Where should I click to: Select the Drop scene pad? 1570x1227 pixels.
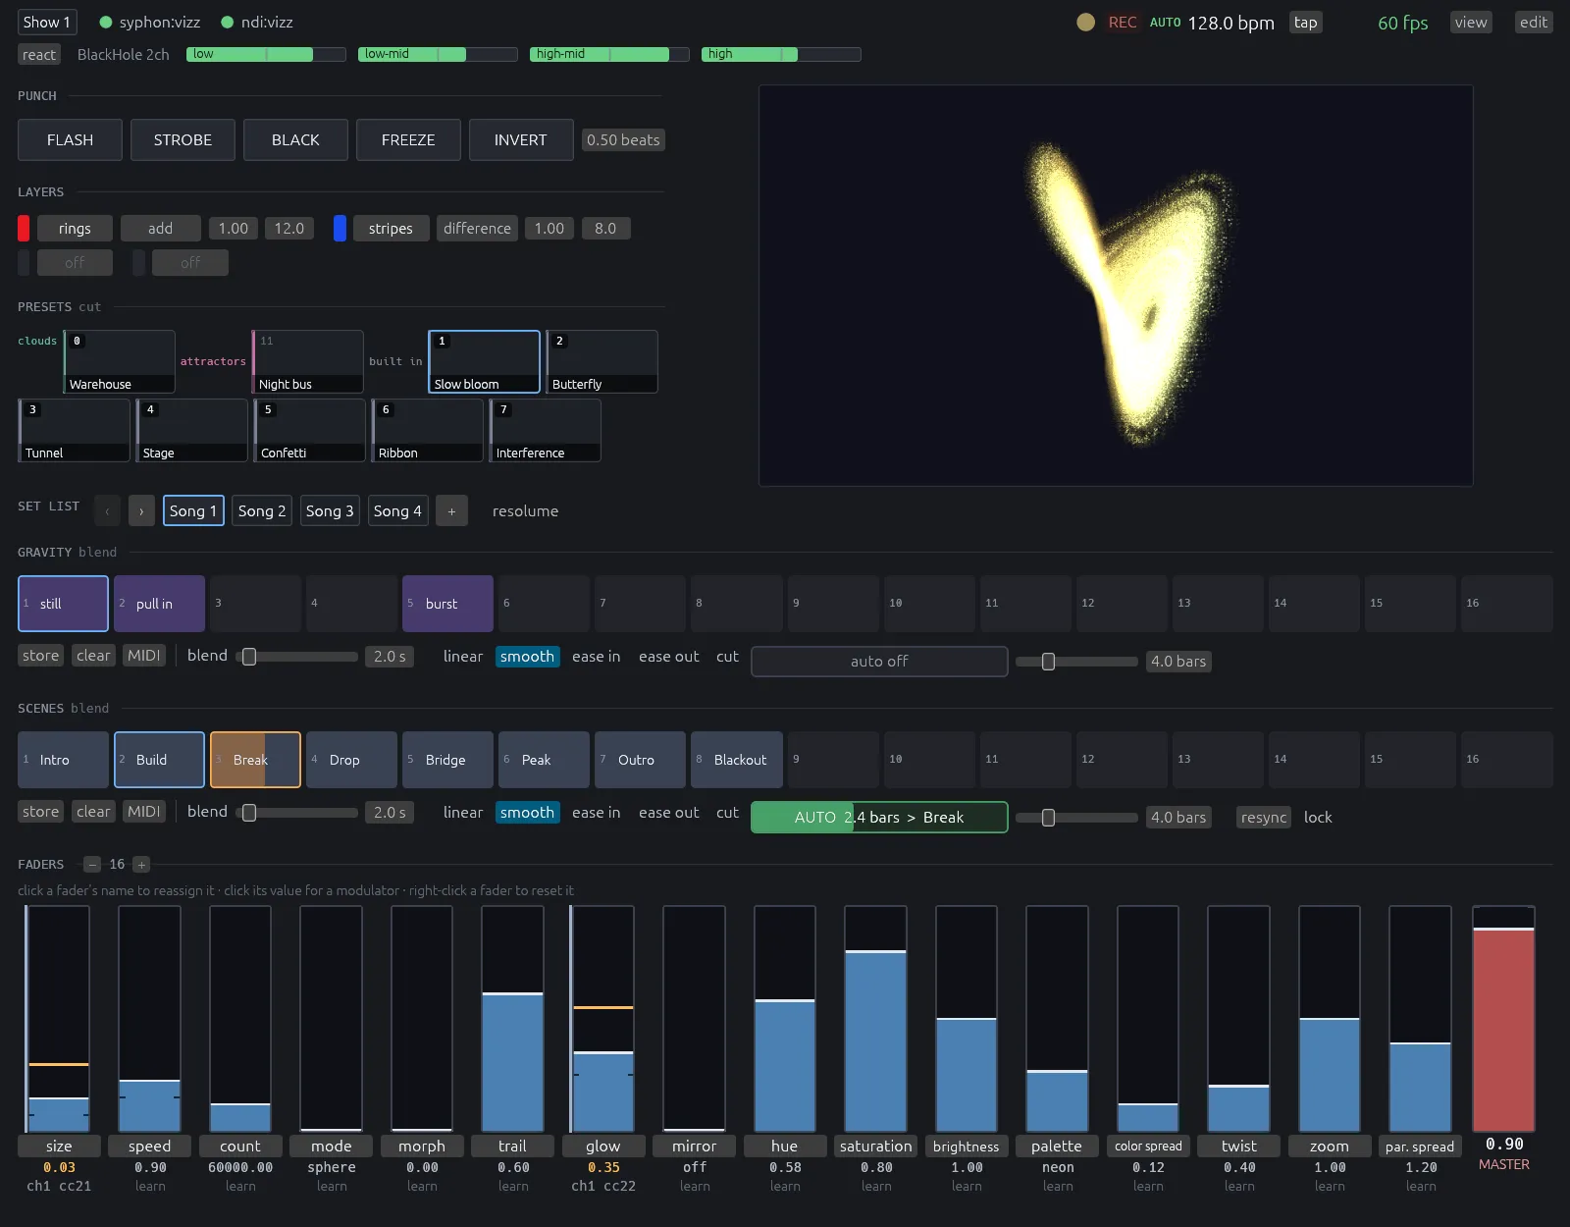(x=351, y=759)
